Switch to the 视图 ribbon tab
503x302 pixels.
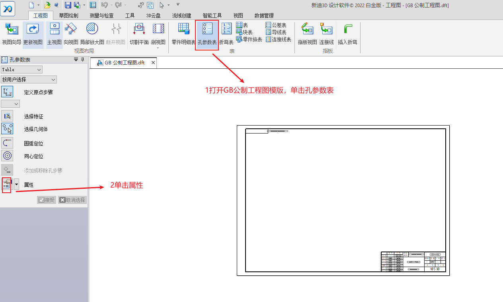pos(238,15)
